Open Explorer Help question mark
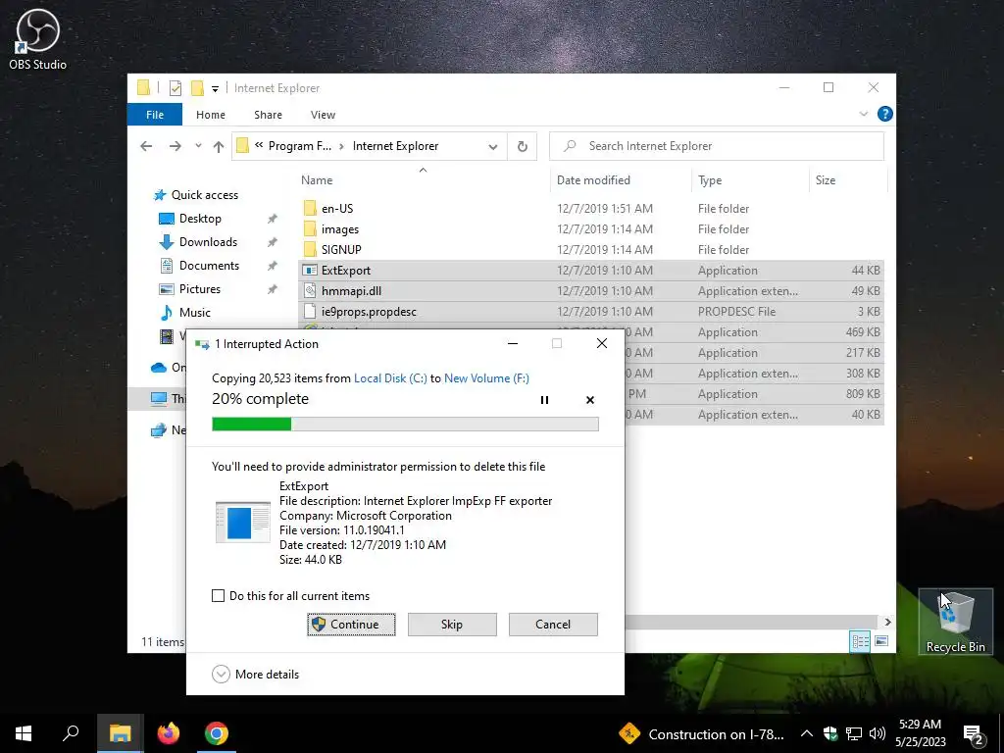Screen dimensions: 1004x753 pos(885,114)
